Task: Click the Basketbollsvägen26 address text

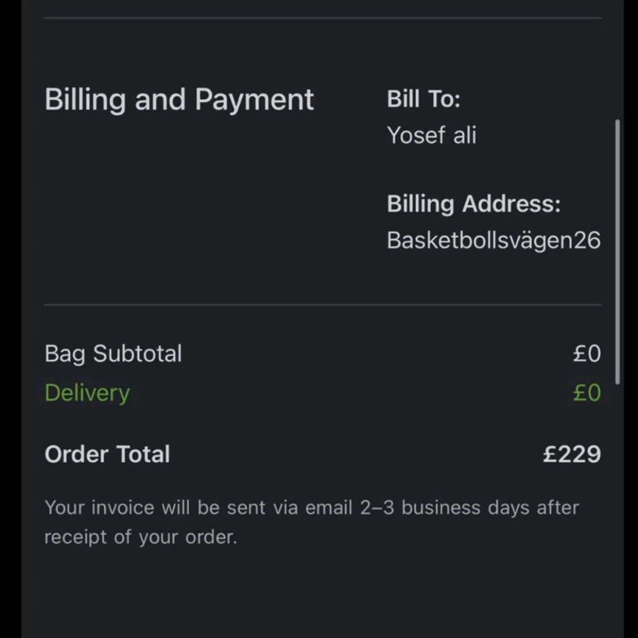Action: tap(493, 240)
